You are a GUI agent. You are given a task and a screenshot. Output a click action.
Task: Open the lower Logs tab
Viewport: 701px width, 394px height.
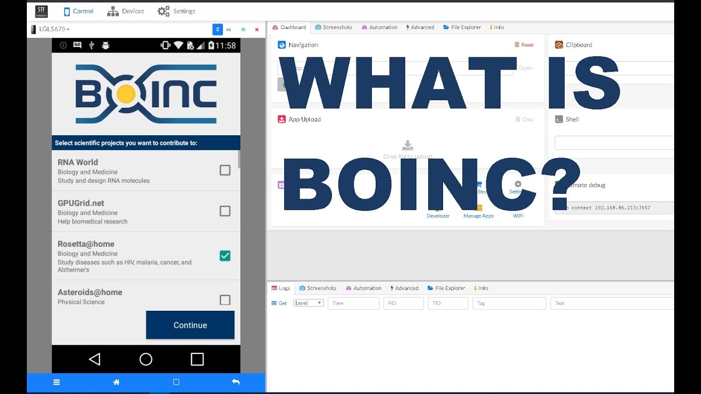pos(281,288)
